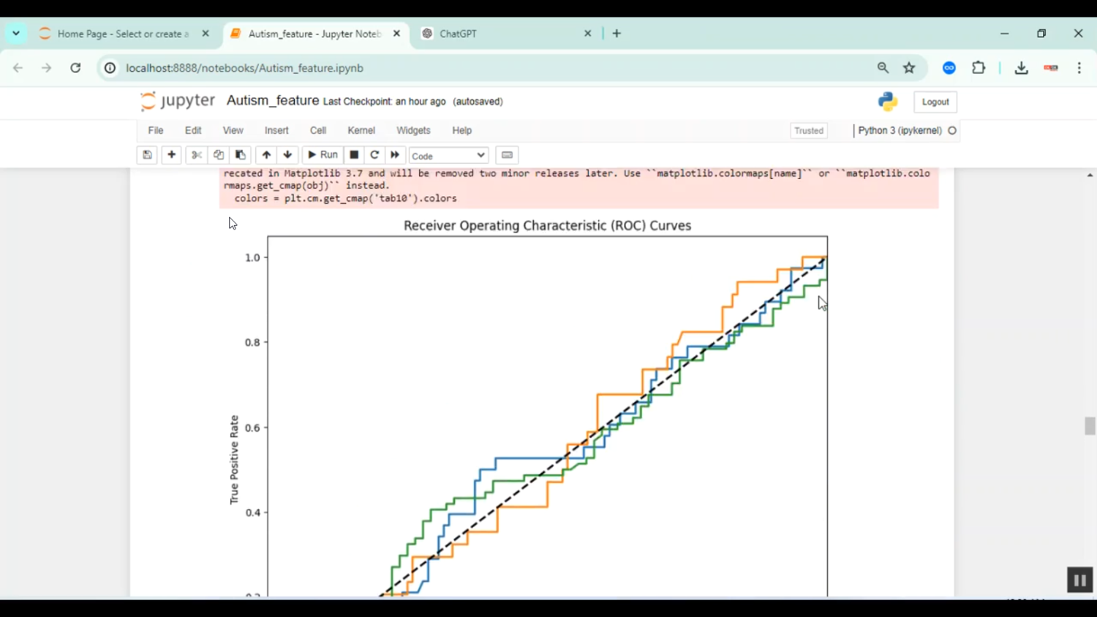Cut selected cells with the scissors icon
Screen dimensions: 1097x617
(x=196, y=155)
